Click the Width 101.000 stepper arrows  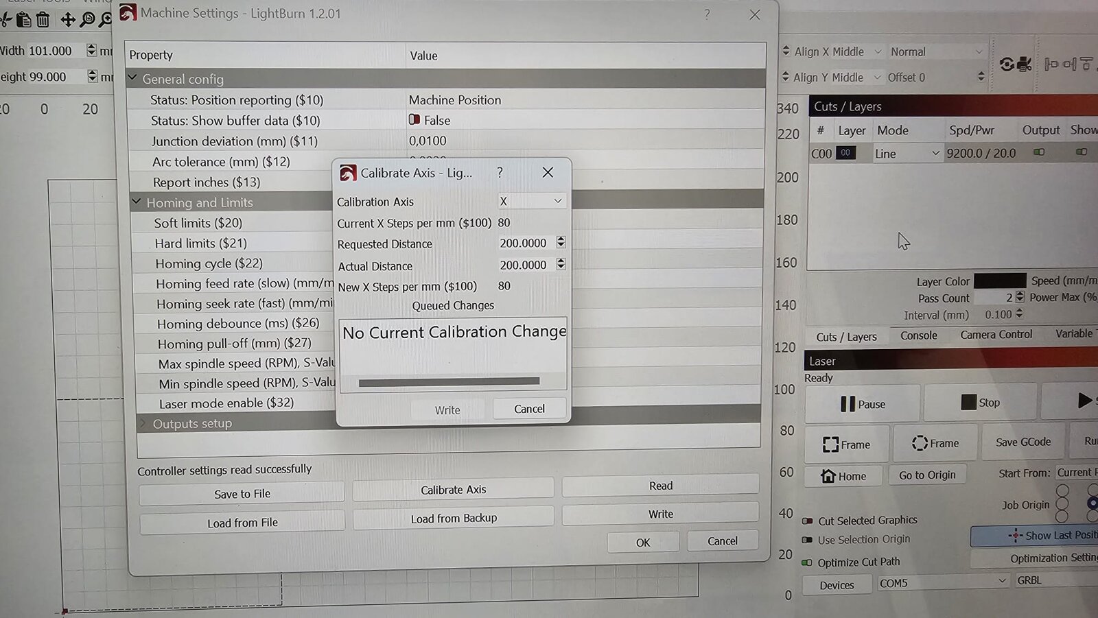pyautogui.click(x=92, y=50)
